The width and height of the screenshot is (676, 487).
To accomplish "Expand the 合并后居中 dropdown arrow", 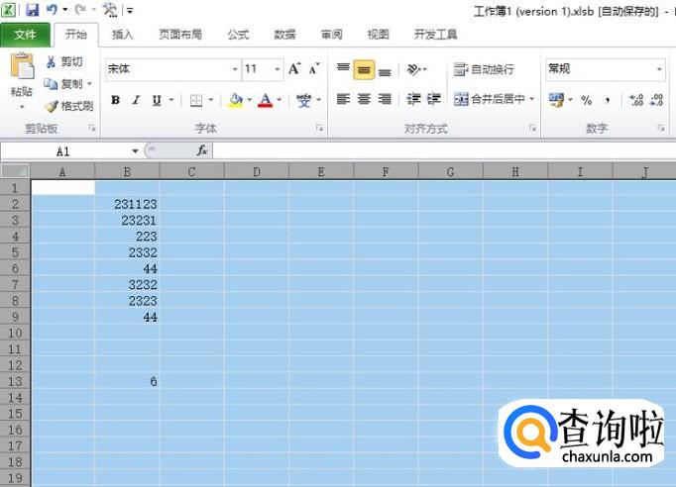I will click(x=532, y=99).
